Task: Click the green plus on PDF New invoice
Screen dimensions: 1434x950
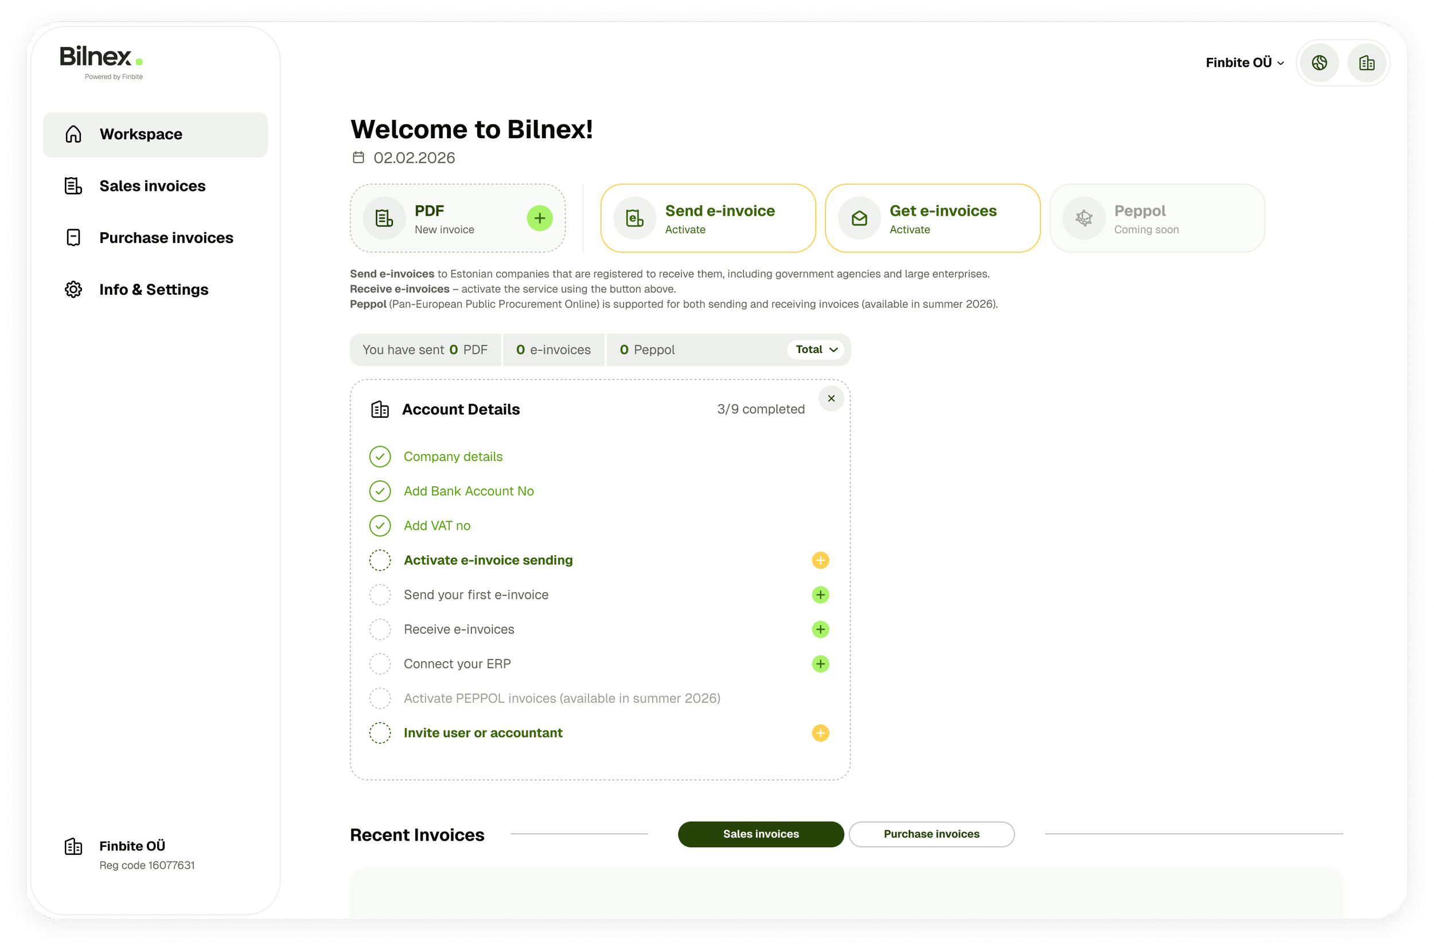Action: click(x=539, y=218)
